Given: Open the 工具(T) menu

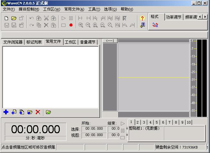Looking at the screenshot, I should click(94, 9).
